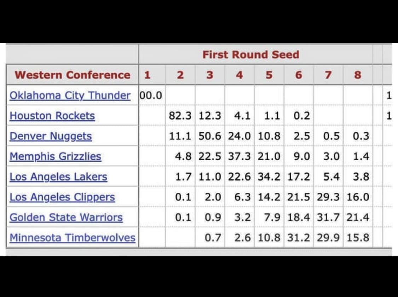The image size is (398, 297).
Task: Click the First Round Seed header
Action: point(251,54)
